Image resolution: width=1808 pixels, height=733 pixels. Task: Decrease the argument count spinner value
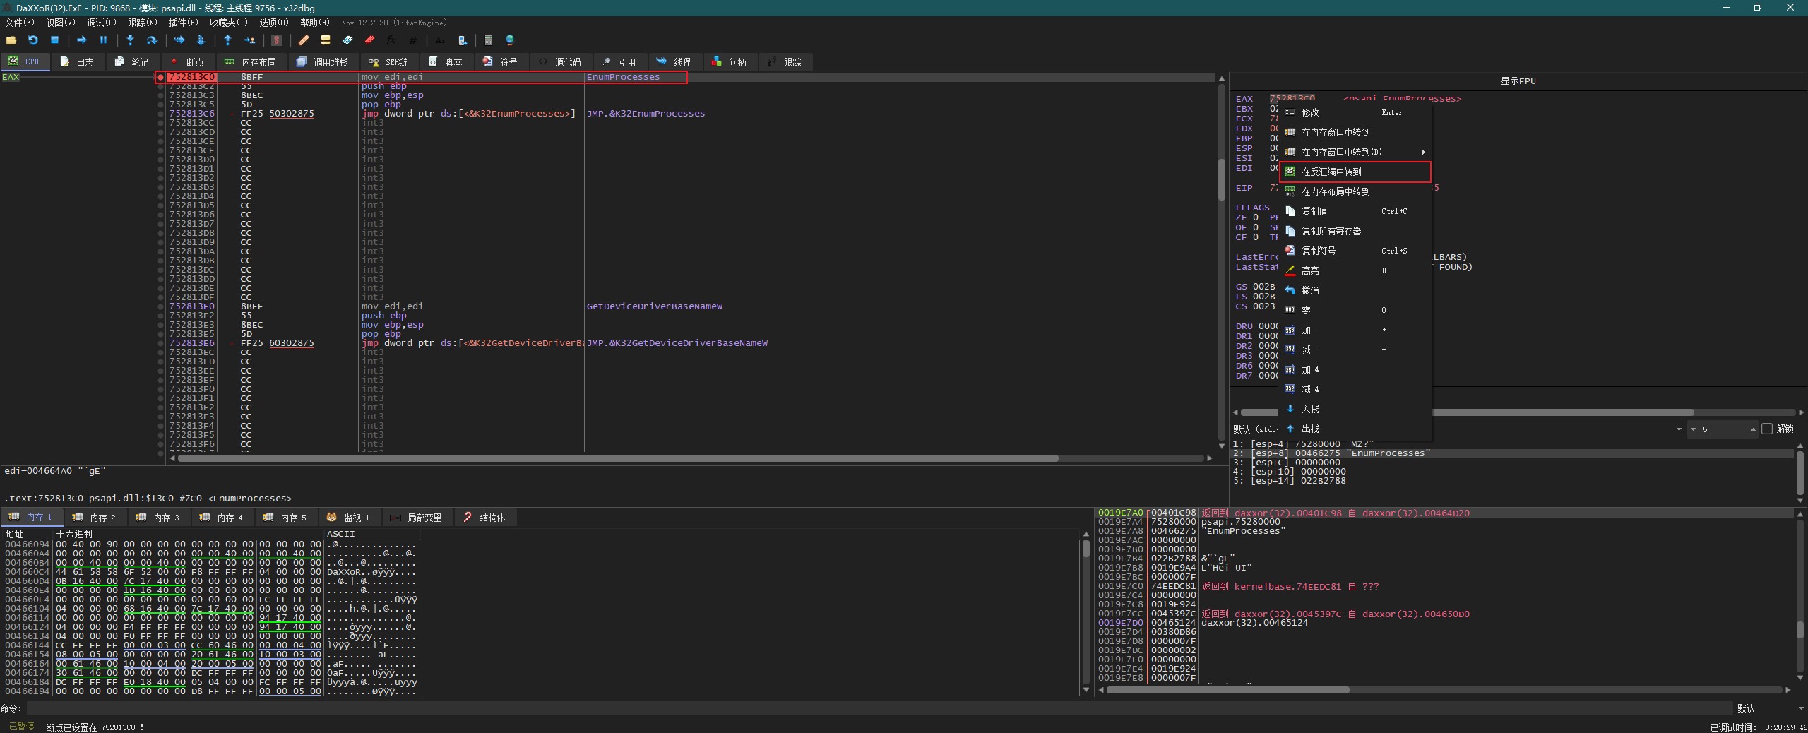[x=1693, y=429]
